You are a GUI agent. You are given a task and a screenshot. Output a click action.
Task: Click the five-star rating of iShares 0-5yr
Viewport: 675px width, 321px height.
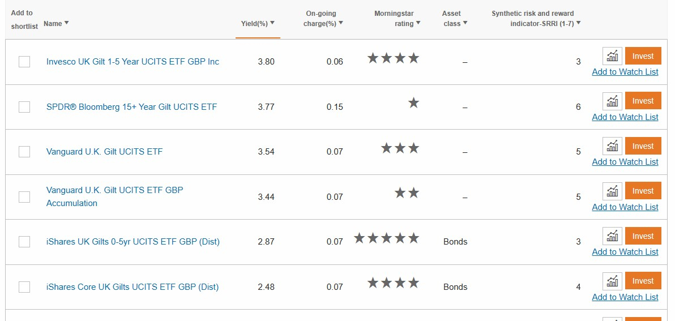tap(386, 238)
